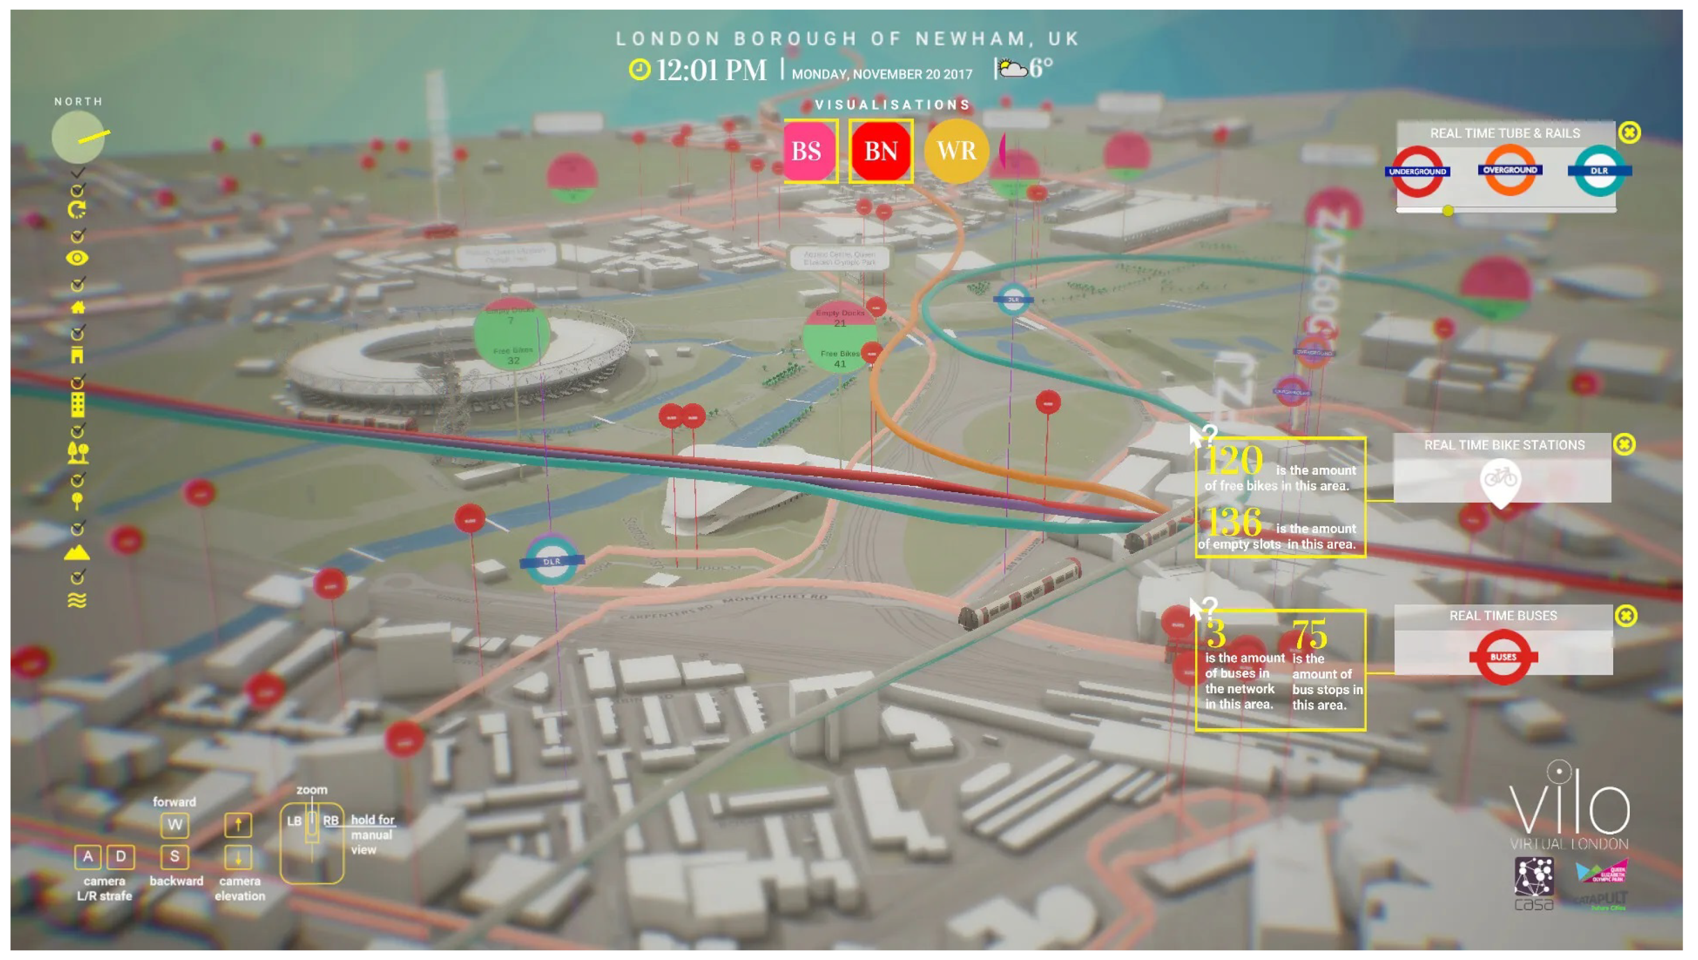Toggle the checkbox above the house icon

pyautogui.click(x=77, y=284)
